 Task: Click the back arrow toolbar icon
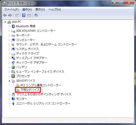5,15
